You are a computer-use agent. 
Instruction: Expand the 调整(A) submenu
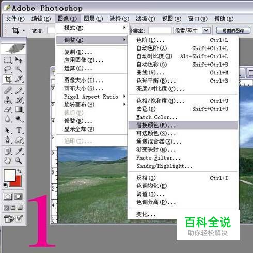[92, 40]
